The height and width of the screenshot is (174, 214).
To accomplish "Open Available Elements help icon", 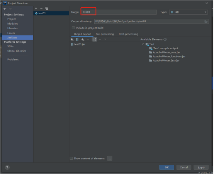I will click(x=165, y=39).
